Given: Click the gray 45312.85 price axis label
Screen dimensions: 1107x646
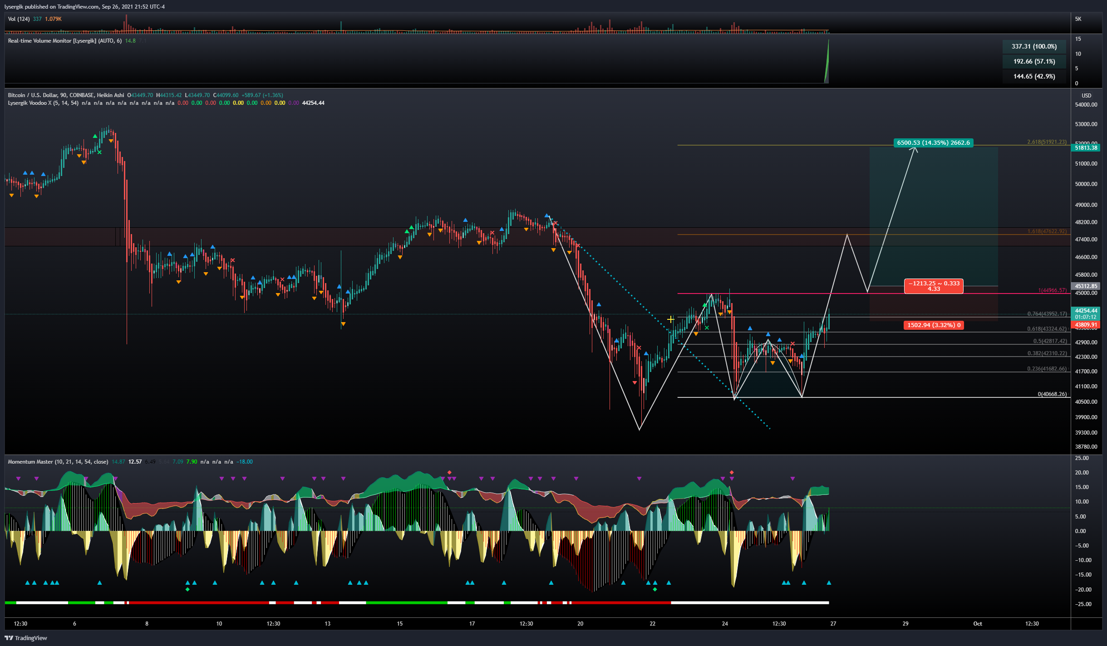Looking at the screenshot, I should pos(1086,286).
